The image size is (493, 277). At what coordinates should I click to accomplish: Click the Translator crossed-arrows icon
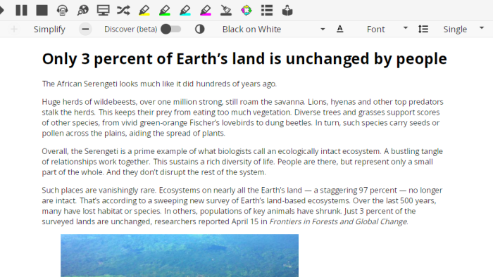123,11
